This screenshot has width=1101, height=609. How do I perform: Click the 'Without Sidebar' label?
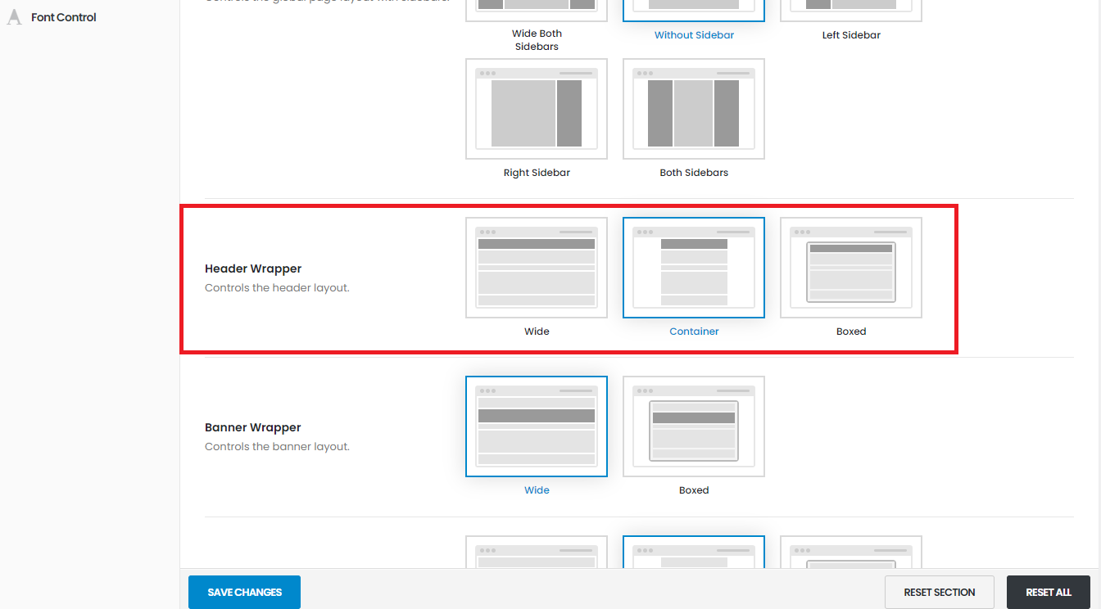[694, 35]
